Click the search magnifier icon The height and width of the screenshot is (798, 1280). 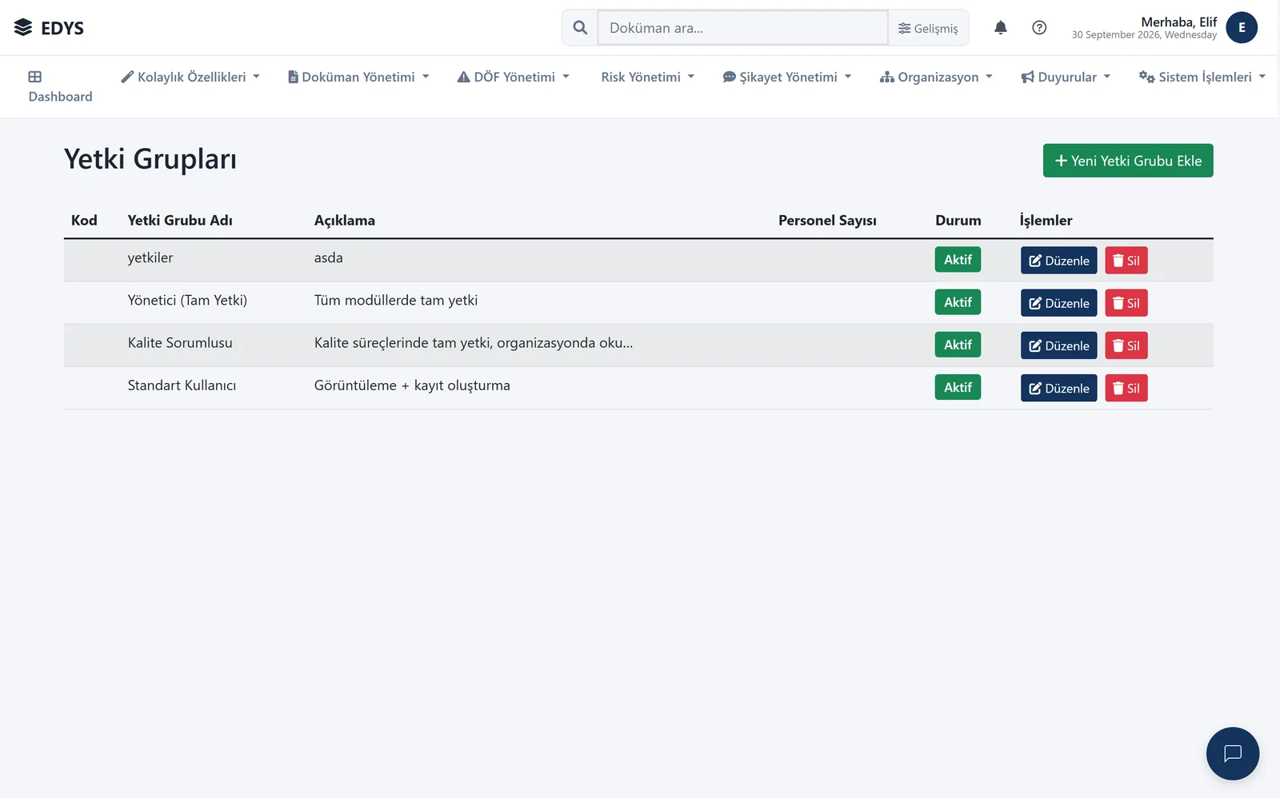[x=580, y=28]
